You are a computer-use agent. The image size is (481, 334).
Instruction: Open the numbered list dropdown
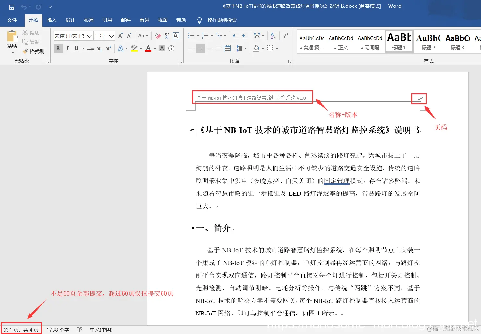212,36
